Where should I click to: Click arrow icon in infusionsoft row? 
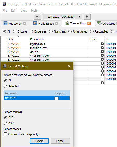102,48
